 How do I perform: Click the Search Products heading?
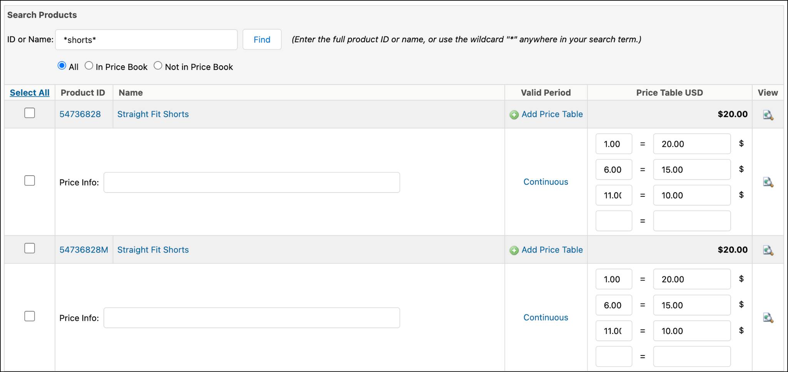42,15
